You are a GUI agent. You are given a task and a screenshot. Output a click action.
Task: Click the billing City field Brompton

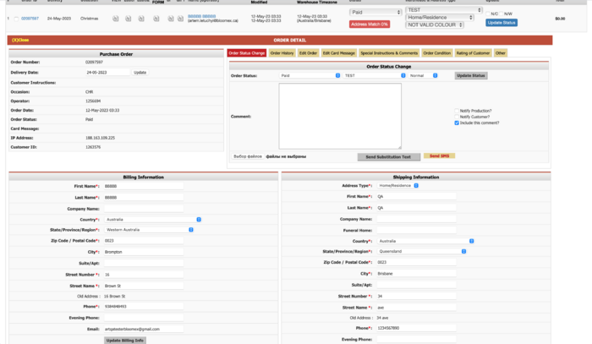click(144, 252)
